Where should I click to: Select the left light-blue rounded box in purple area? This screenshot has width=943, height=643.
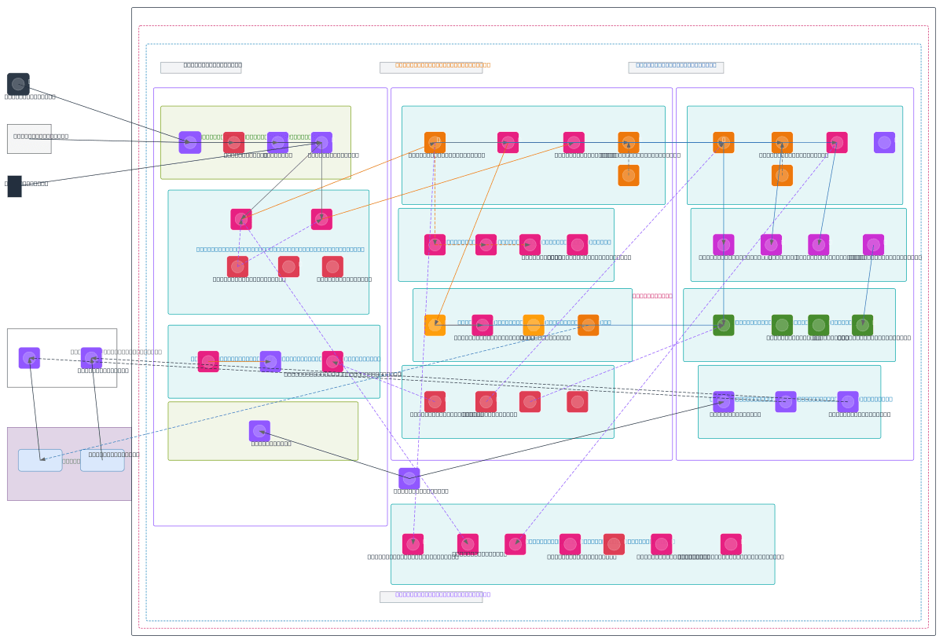pyautogui.click(x=40, y=460)
